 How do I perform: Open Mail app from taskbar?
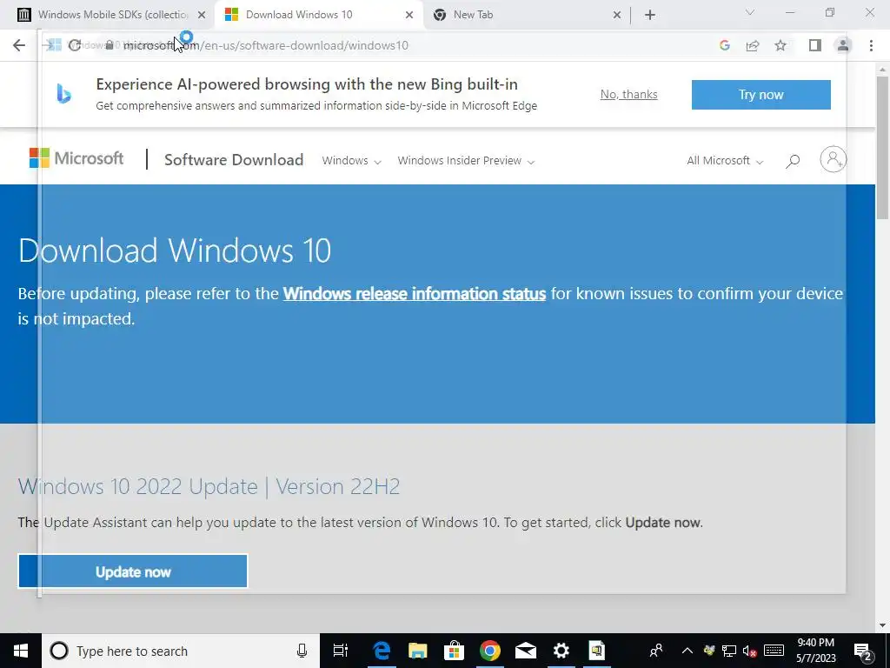point(526,651)
